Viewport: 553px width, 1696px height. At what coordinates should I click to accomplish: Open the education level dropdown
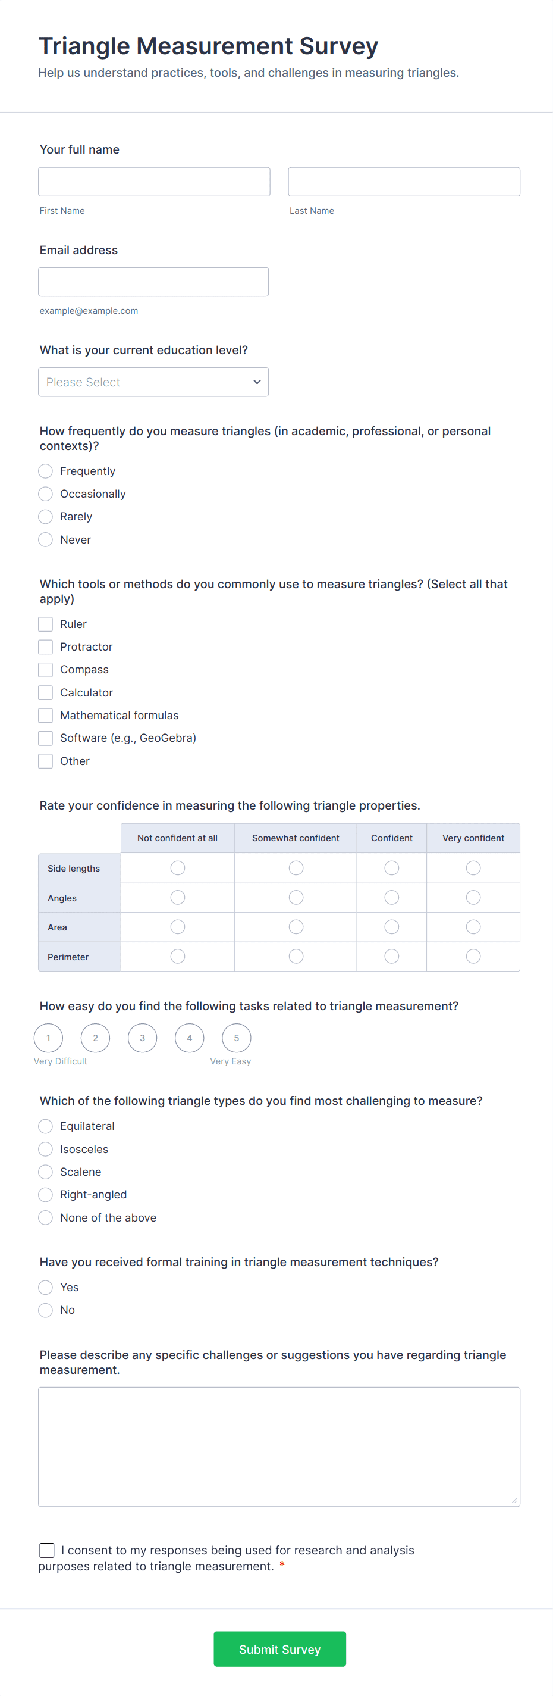pyautogui.click(x=153, y=382)
